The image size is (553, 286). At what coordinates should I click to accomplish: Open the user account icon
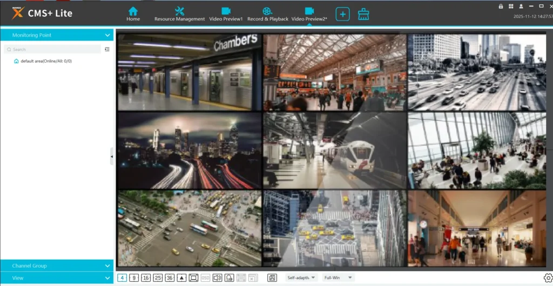point(521,6)
